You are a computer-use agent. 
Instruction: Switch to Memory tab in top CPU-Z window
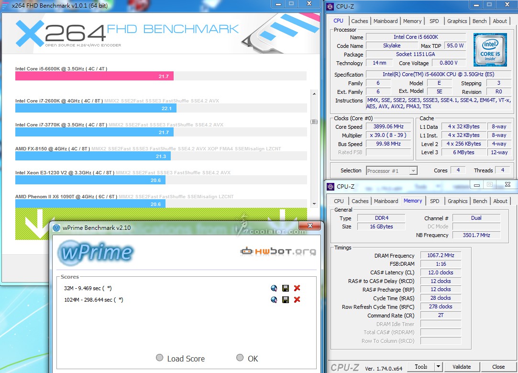(412, 21)
